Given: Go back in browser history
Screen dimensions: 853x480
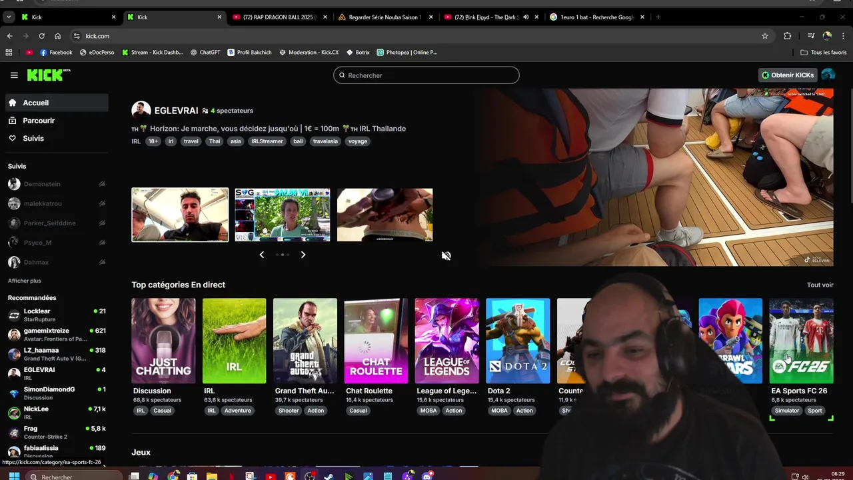Looking at the screenshot, I should tap(9, 36).
